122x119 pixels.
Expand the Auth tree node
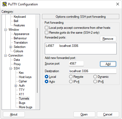point(16,86)
